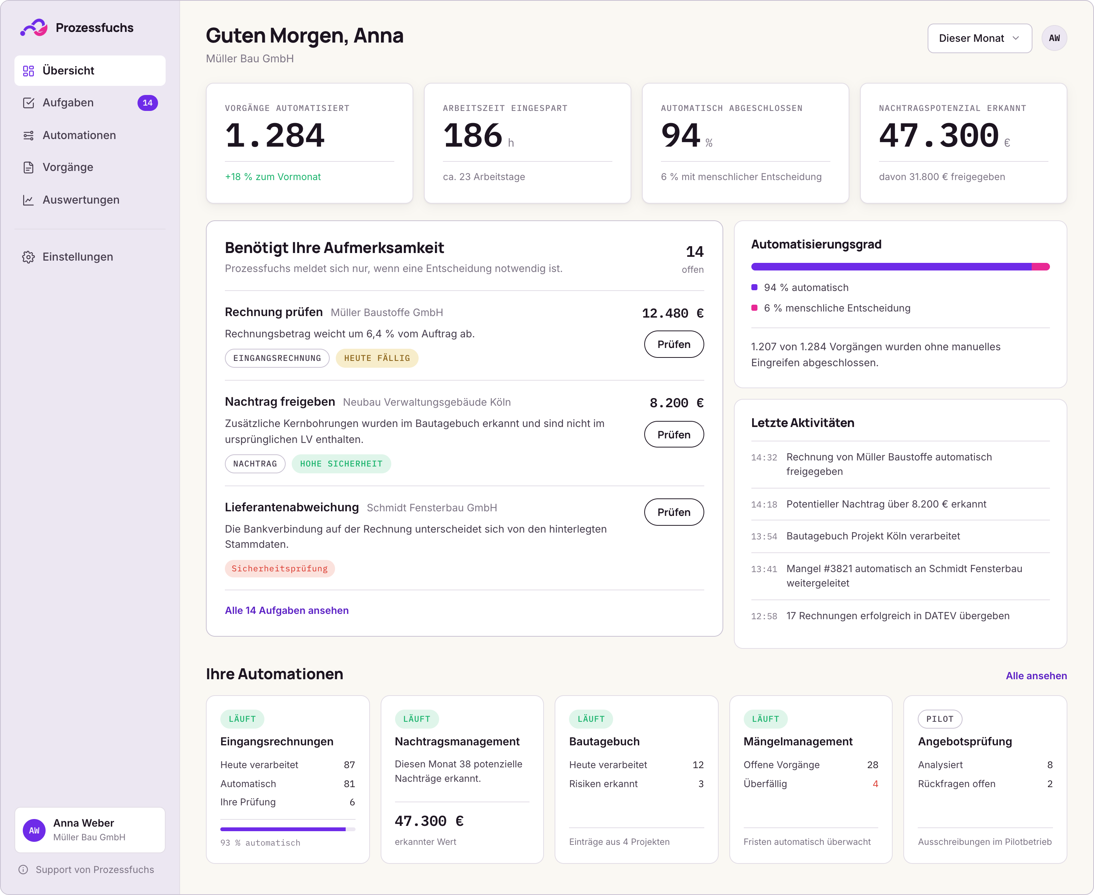
Task: Click the 12.480 € invoice amount
Action: (x=673, y=313)
